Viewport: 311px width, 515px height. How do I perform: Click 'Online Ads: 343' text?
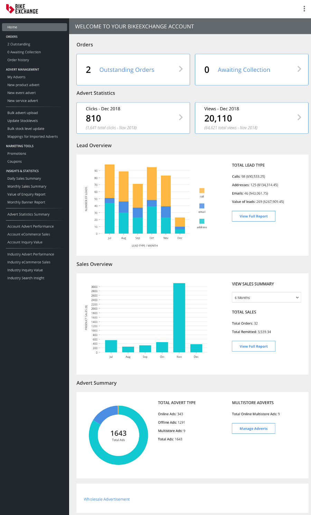pos(170,414)
